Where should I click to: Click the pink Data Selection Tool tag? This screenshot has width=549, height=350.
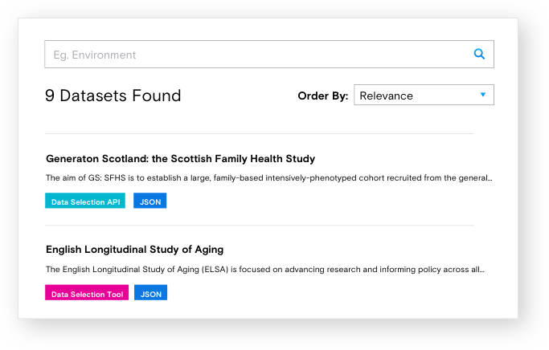coord(88,294)
